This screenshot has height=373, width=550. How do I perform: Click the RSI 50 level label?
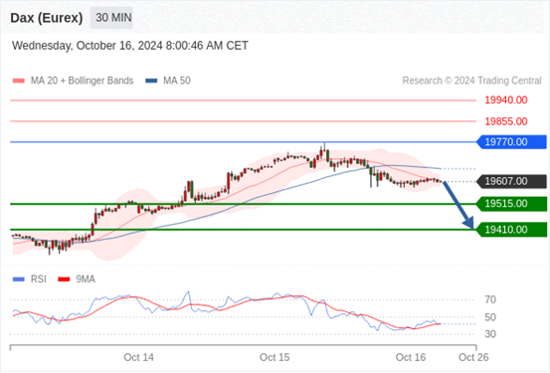click(490, 317)
